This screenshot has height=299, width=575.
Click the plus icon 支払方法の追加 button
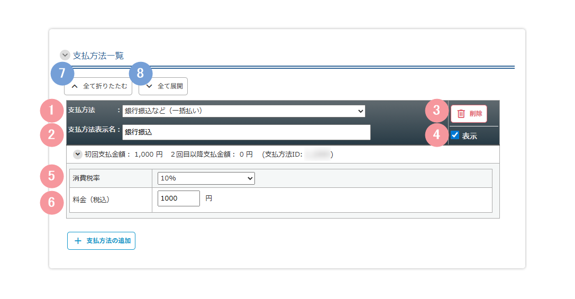coord(101,241)
